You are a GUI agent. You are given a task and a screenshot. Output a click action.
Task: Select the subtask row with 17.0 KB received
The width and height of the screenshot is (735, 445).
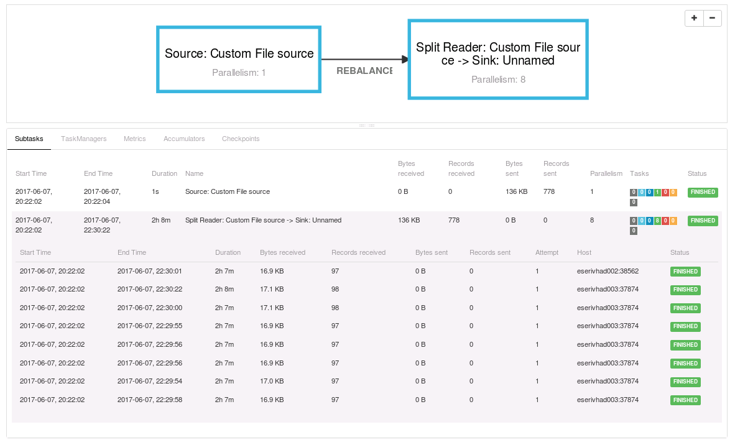[x=272, y=382]
